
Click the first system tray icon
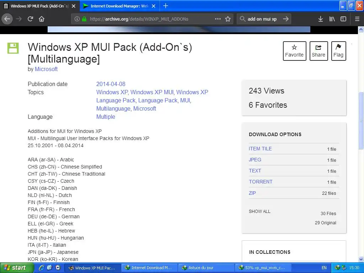click(337, 268)
